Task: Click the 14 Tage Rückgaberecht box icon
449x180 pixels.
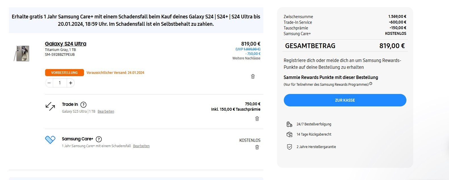Action: tap(289, 134)
